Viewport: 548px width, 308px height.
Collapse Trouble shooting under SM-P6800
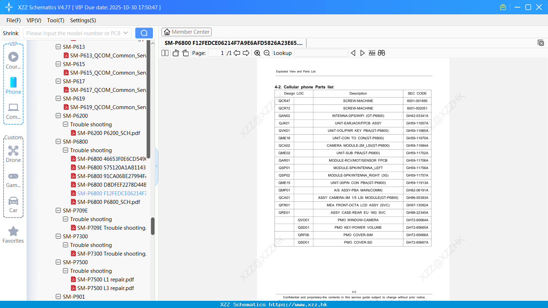pos(65,150)
